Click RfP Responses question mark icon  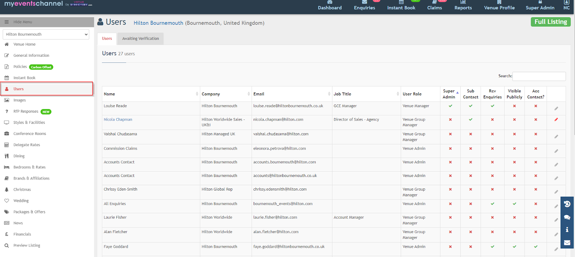(6, 111)
